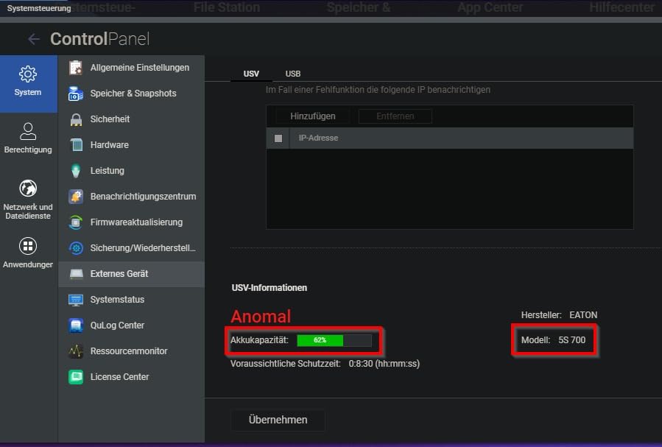Click the Übernehmen button
This screenshot has height=447, width=662.
(278, 420)
